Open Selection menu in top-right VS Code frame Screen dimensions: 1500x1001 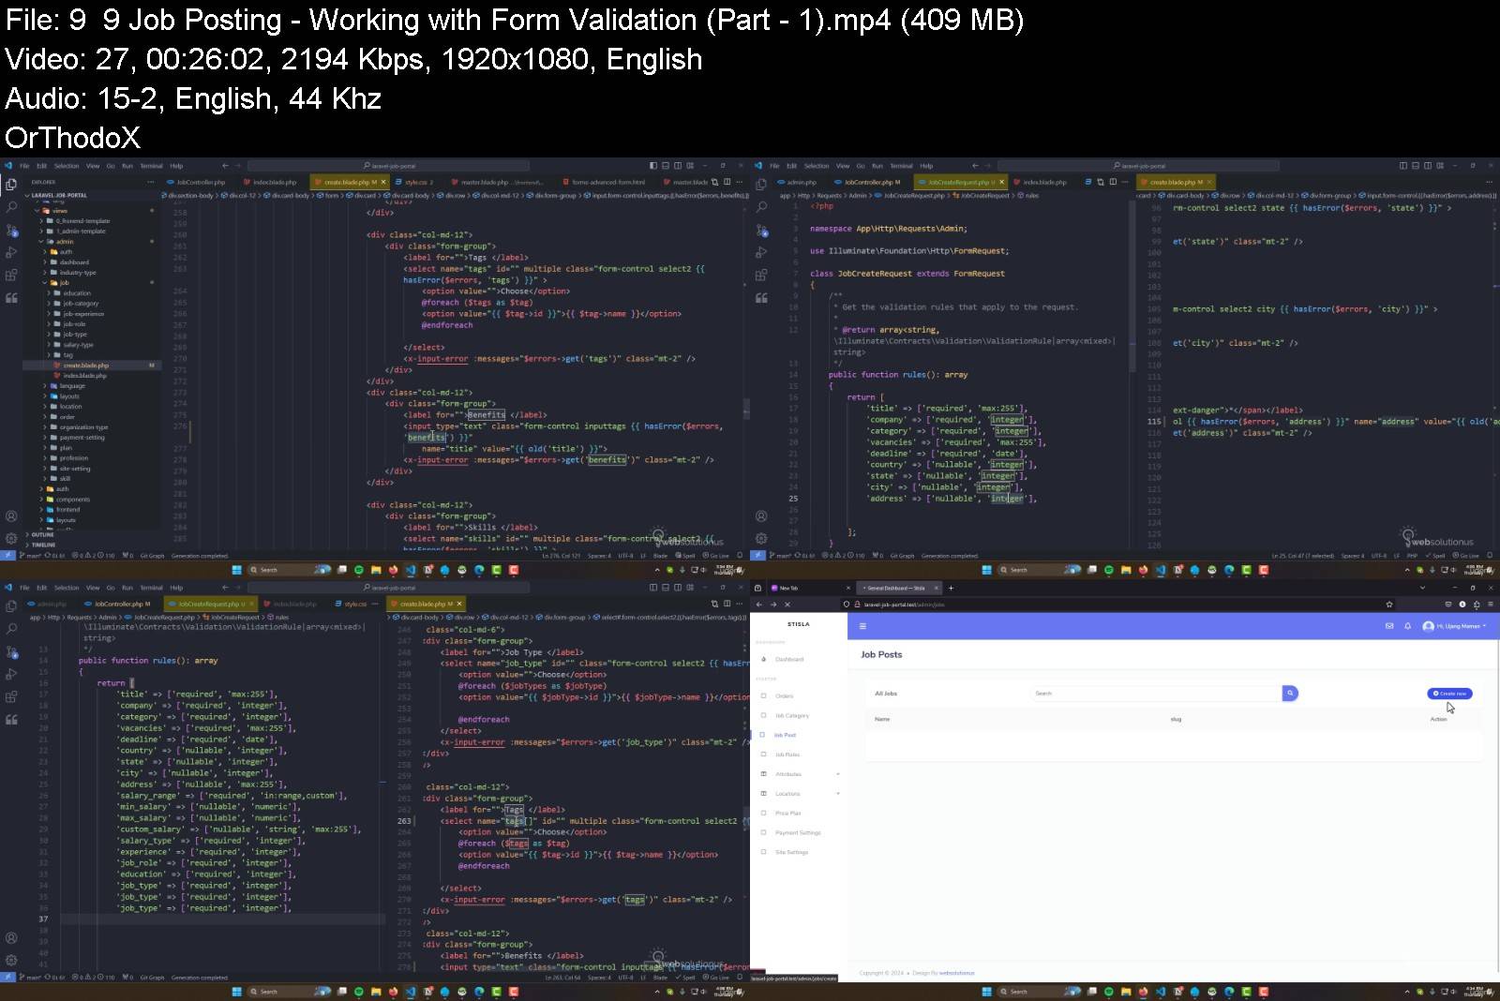(x=817, y=166)
